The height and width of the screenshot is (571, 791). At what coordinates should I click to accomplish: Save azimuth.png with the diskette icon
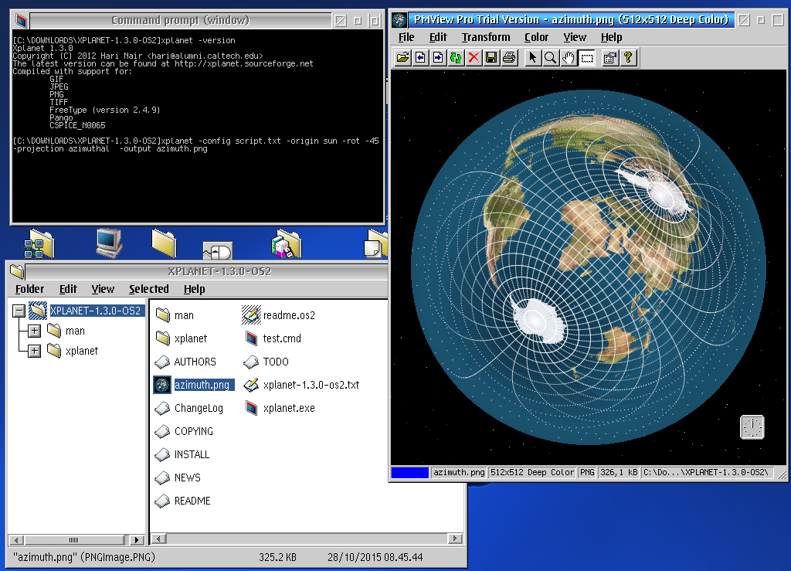coord(491,57)
